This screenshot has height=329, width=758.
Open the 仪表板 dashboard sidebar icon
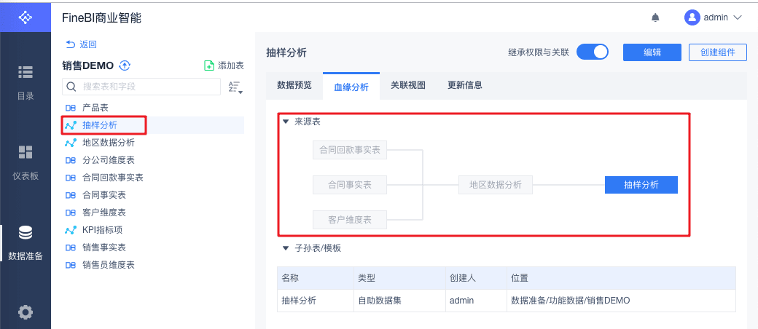(x=26, y=161)
